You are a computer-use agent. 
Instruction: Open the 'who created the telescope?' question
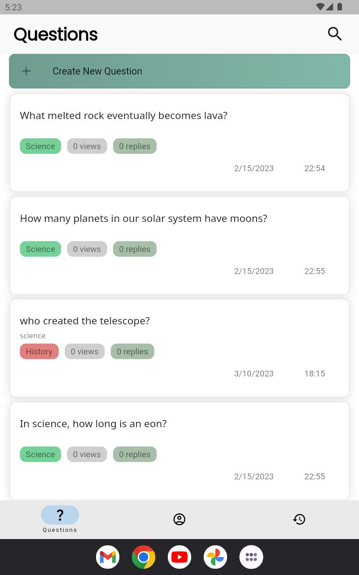(x=85, y=321)
